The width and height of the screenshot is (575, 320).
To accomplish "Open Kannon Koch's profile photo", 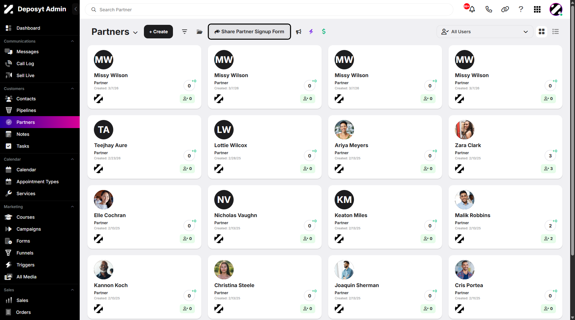I will 104,270.
